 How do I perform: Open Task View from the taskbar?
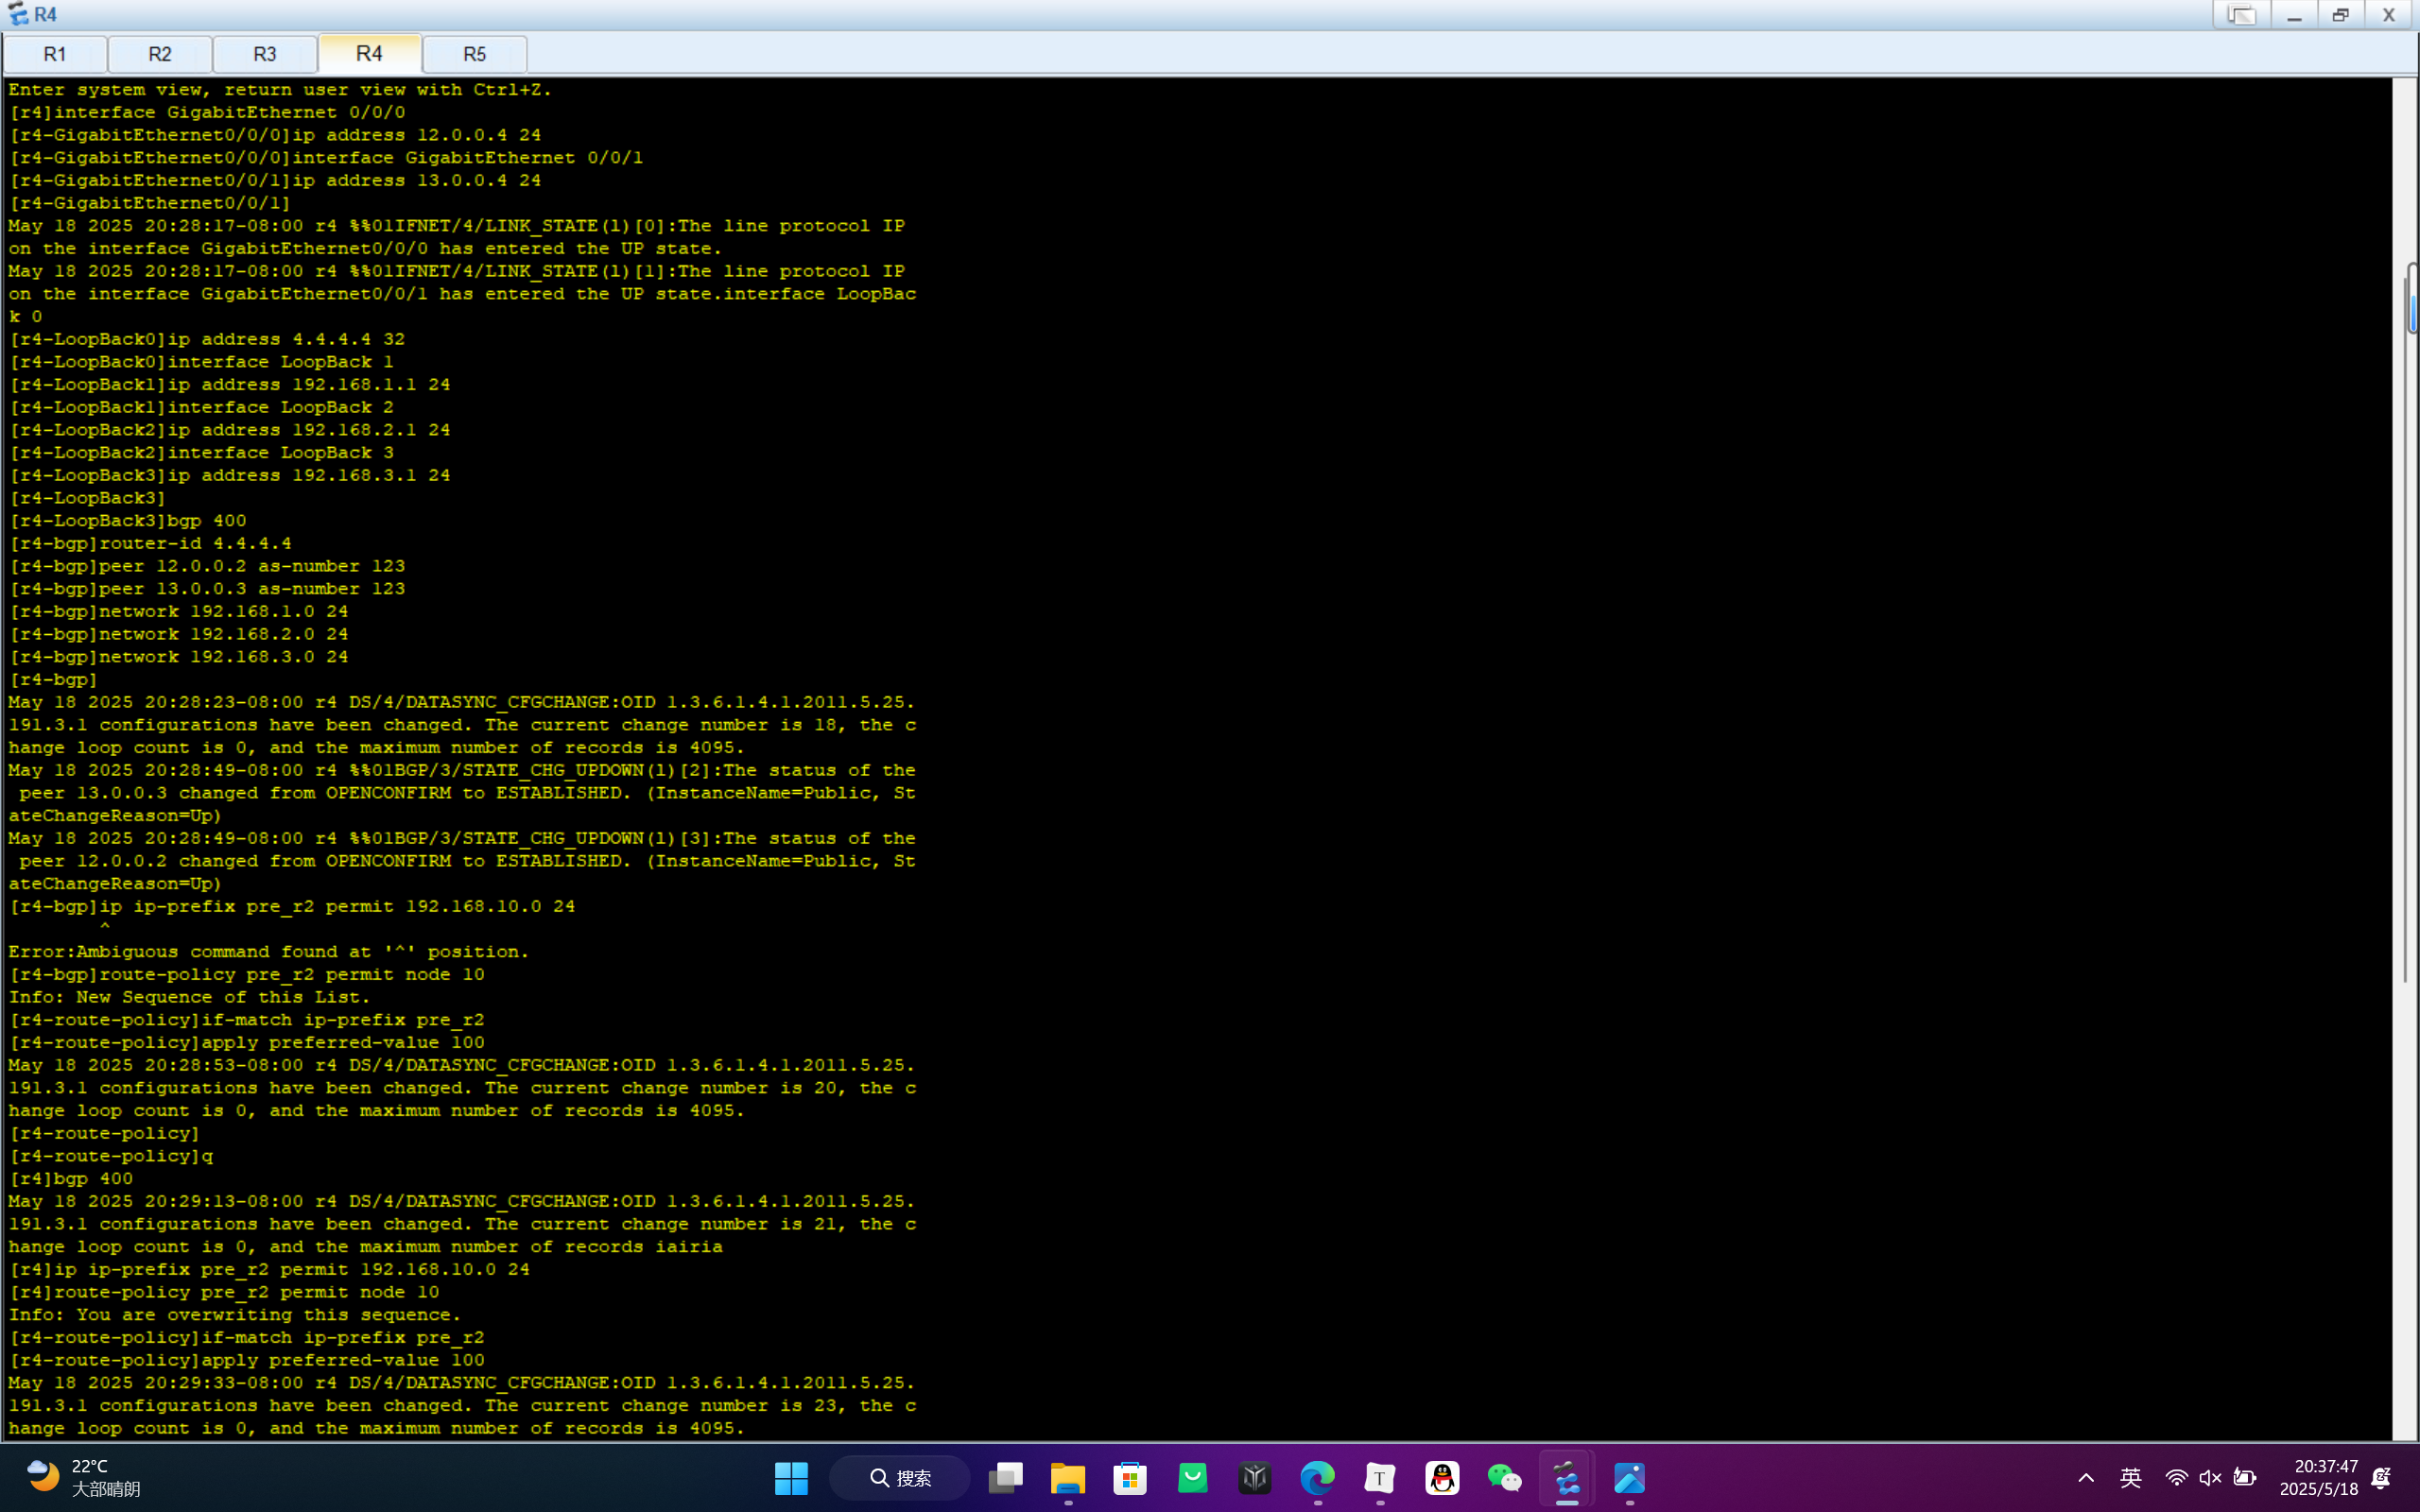pos(1005,1478)
